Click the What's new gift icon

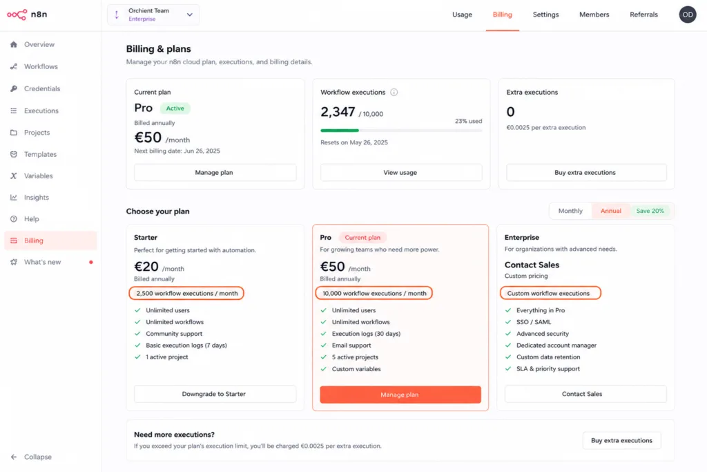tap(14, 262)
